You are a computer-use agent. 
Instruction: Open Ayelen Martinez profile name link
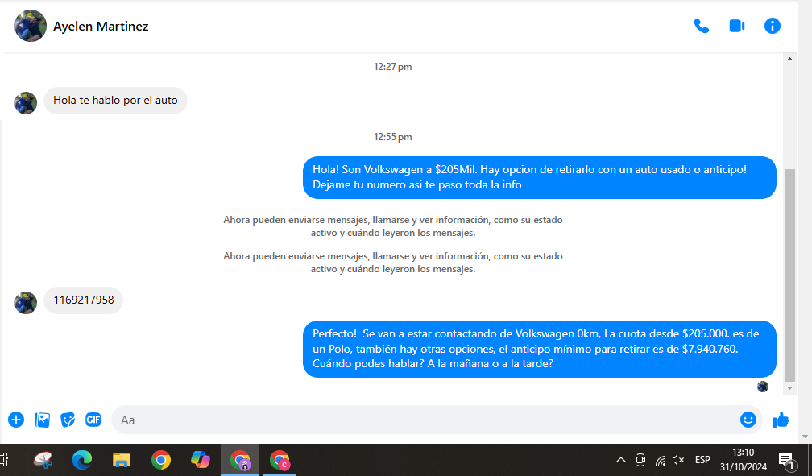tap(101, 27)
